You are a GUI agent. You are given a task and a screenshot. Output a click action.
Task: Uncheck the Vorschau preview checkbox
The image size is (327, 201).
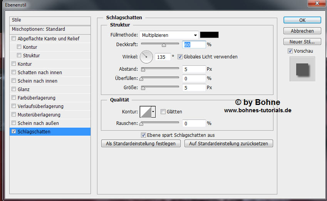tap(290, 51)
